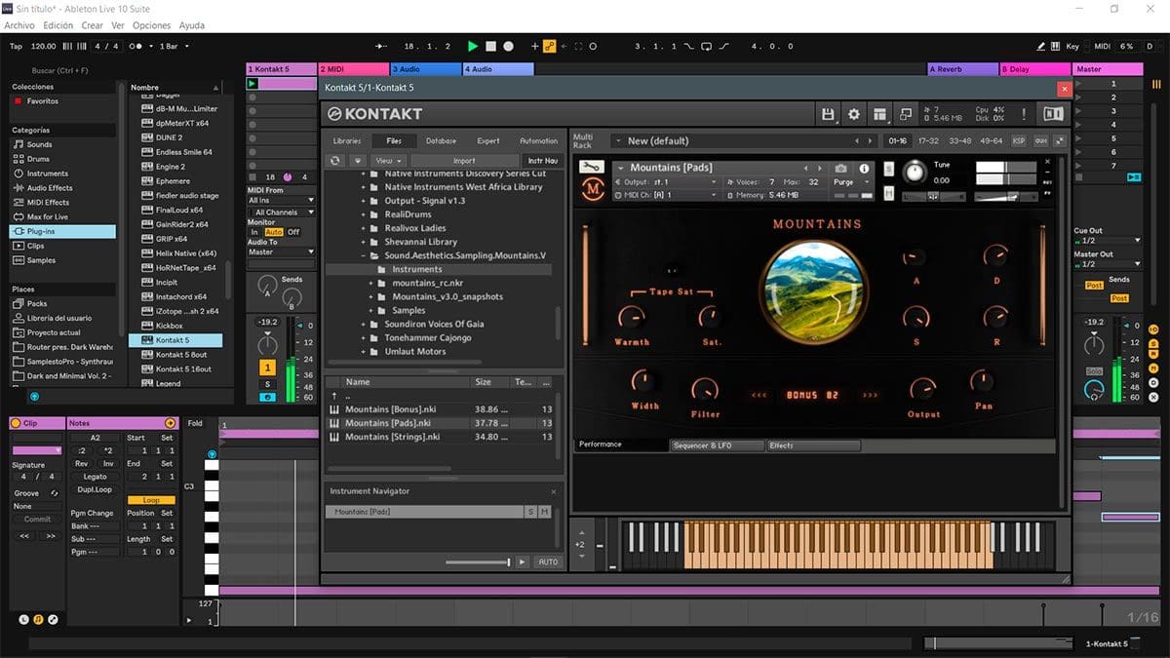Toggle the track S solo button in mixer
Viewport: 1170px width, 658px height.
pyautogui.click(x=267, y=384)
